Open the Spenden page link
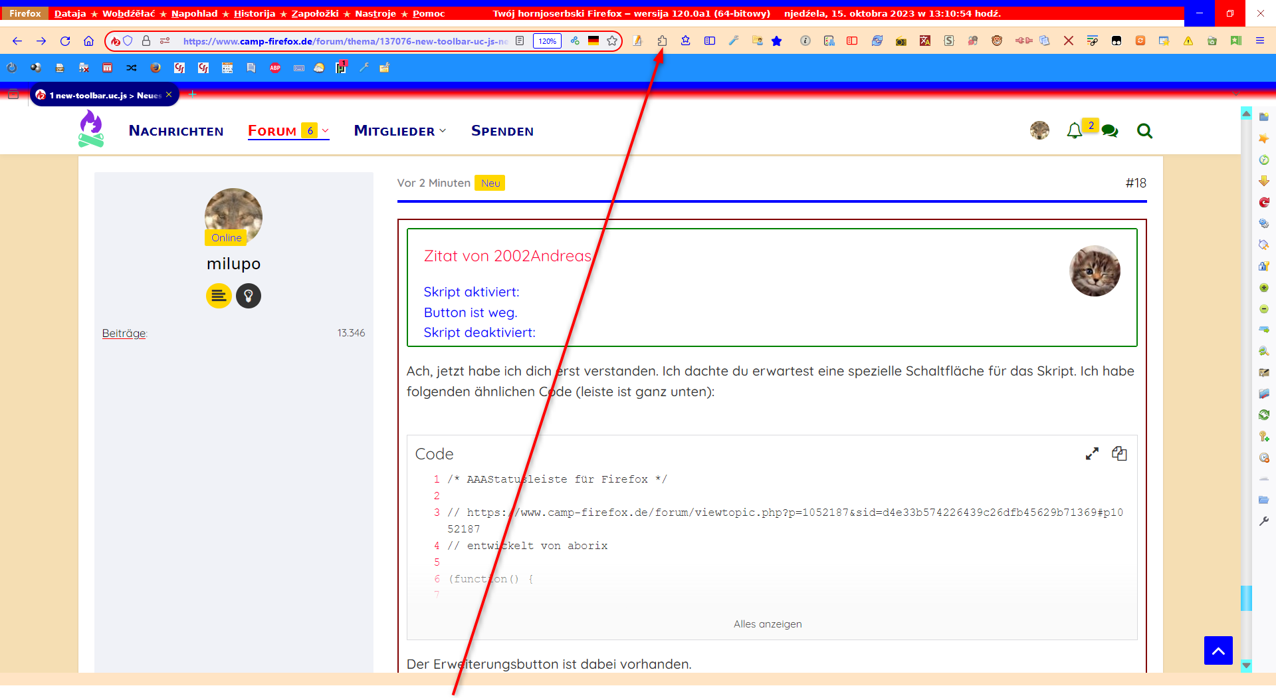The width and height of the screenshot is (1276, 698). pos(502,131)
